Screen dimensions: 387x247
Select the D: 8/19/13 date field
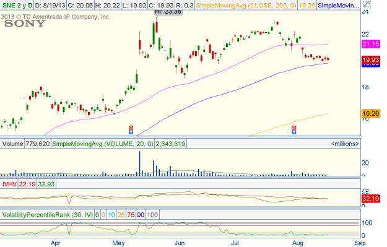(x=50, y=6)
